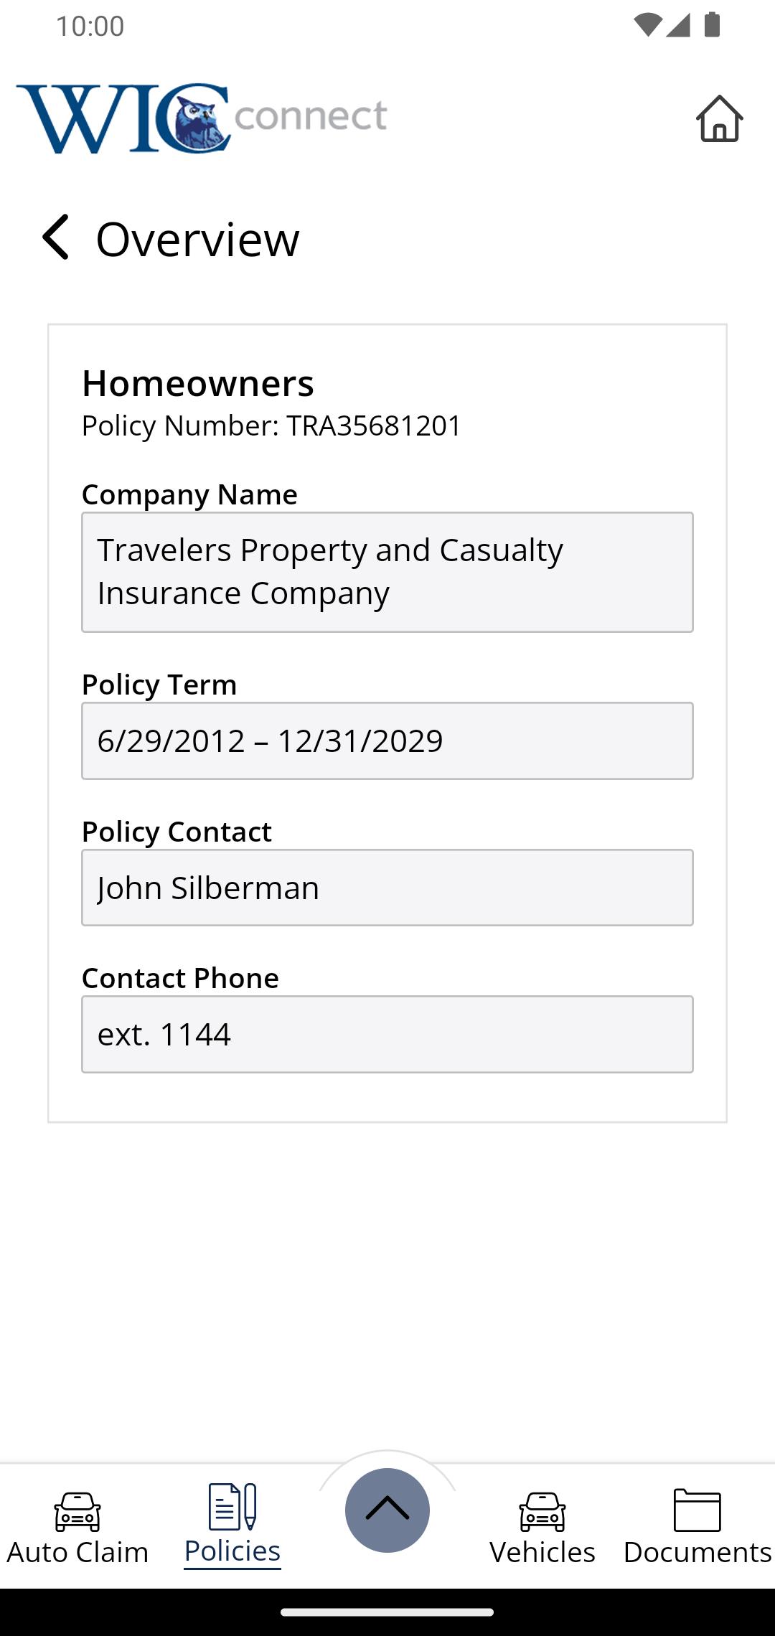Open the Auto Claim car icon
The height and width of the screenshot is (1636, 775).
77,1510
